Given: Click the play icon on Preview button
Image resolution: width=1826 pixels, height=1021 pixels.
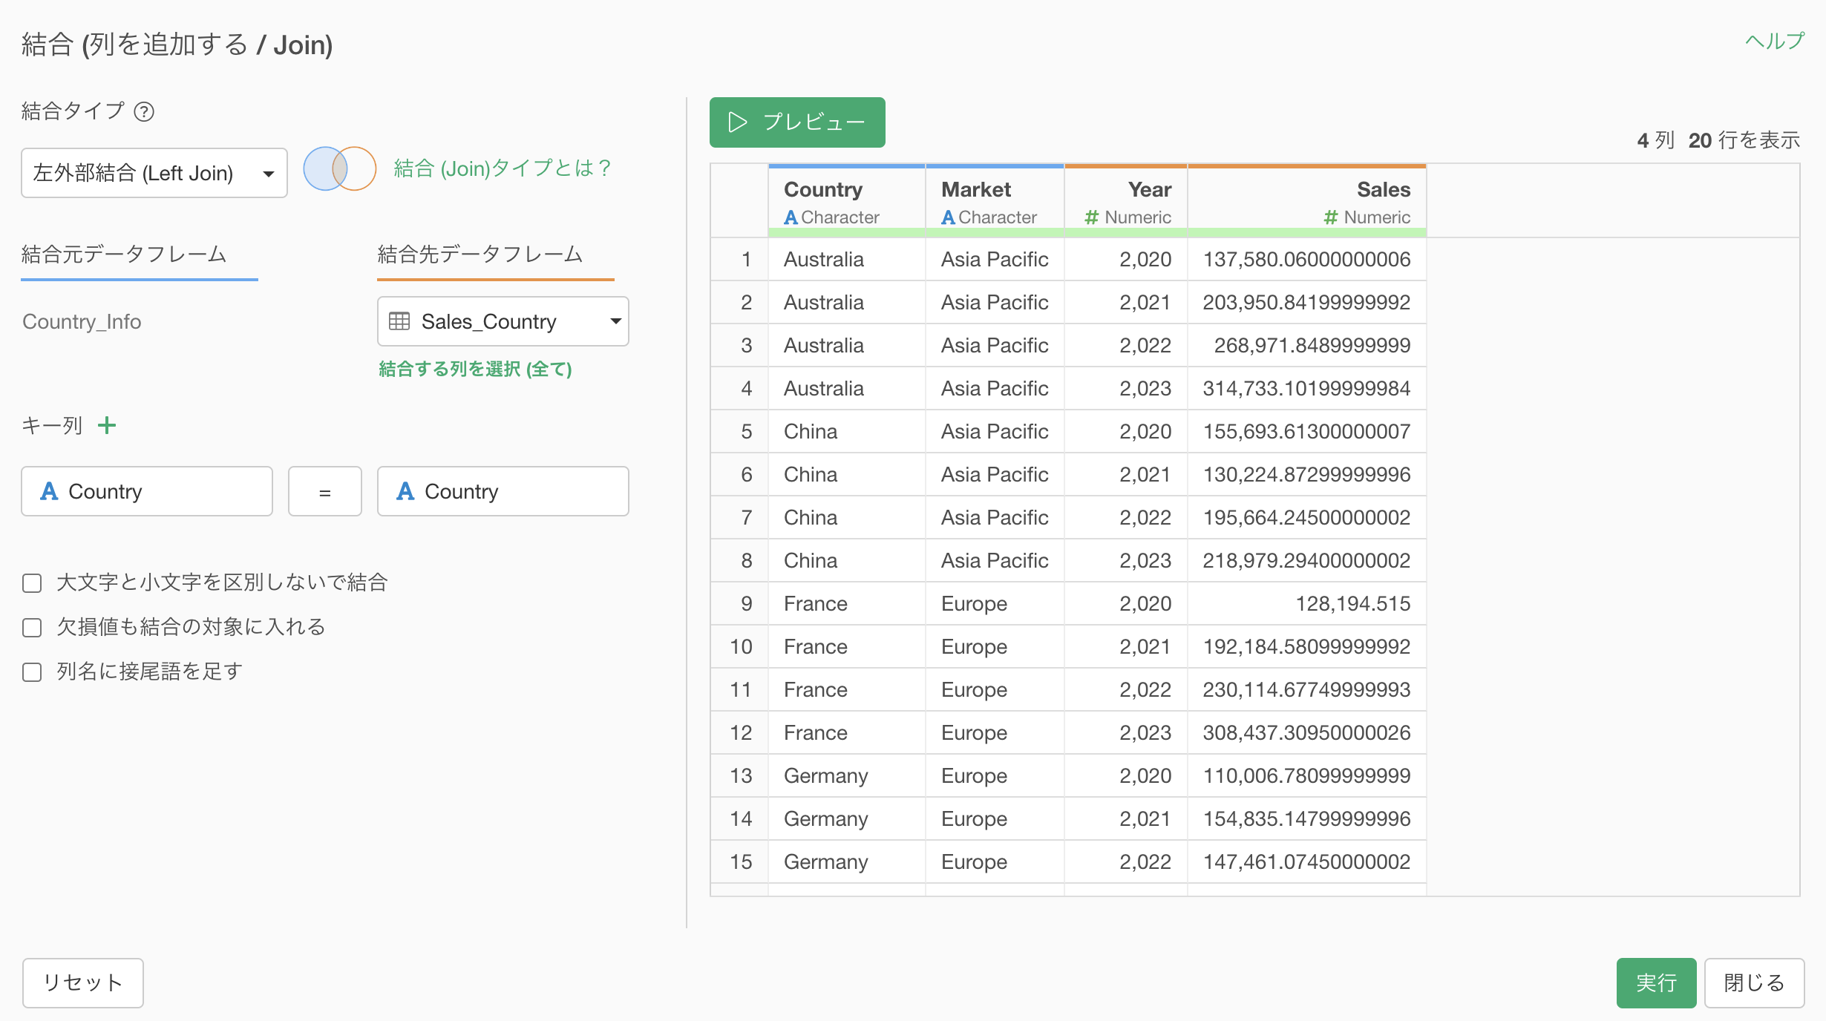Looking at the screenshot, I should (x=737, y=122).
